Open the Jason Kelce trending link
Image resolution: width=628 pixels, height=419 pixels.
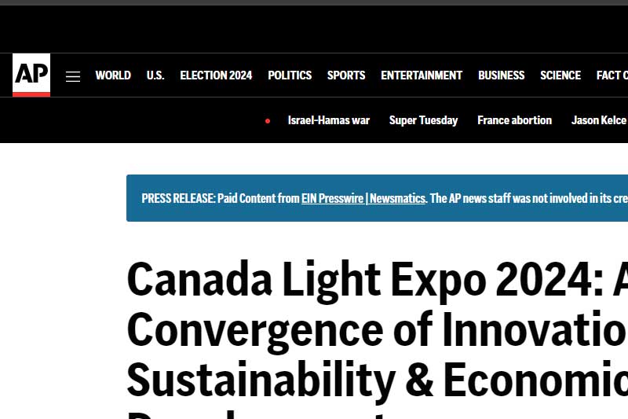tap(599, 120)
